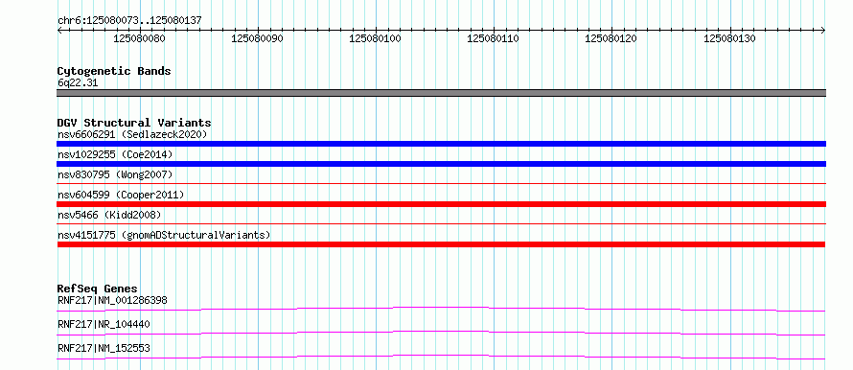Open variant nsv604599 (Cooper2011) label

(x=121, y=195)
